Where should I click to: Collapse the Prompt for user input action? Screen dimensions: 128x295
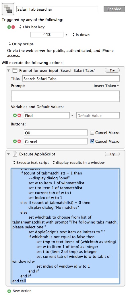[8, 71]
